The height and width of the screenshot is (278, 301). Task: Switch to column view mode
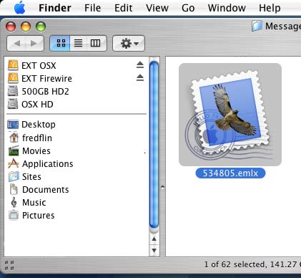96,43
